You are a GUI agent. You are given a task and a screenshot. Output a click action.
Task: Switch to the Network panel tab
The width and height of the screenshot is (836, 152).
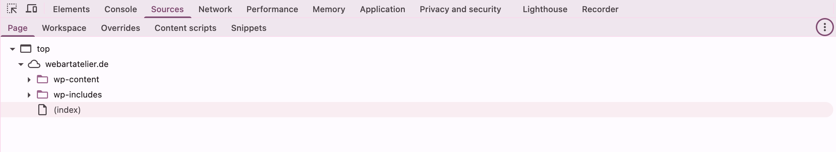tap(215, 9)
